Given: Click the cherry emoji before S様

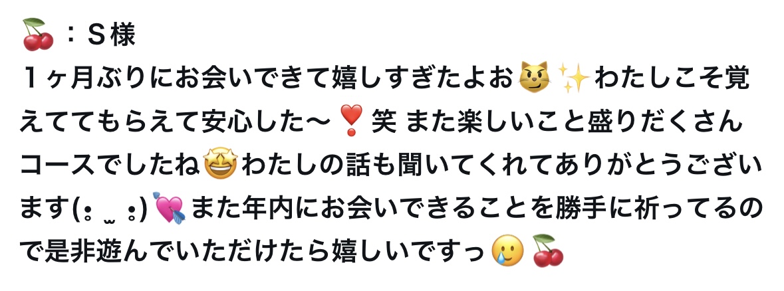Looking at the screenshot, I should click(38, 35).
